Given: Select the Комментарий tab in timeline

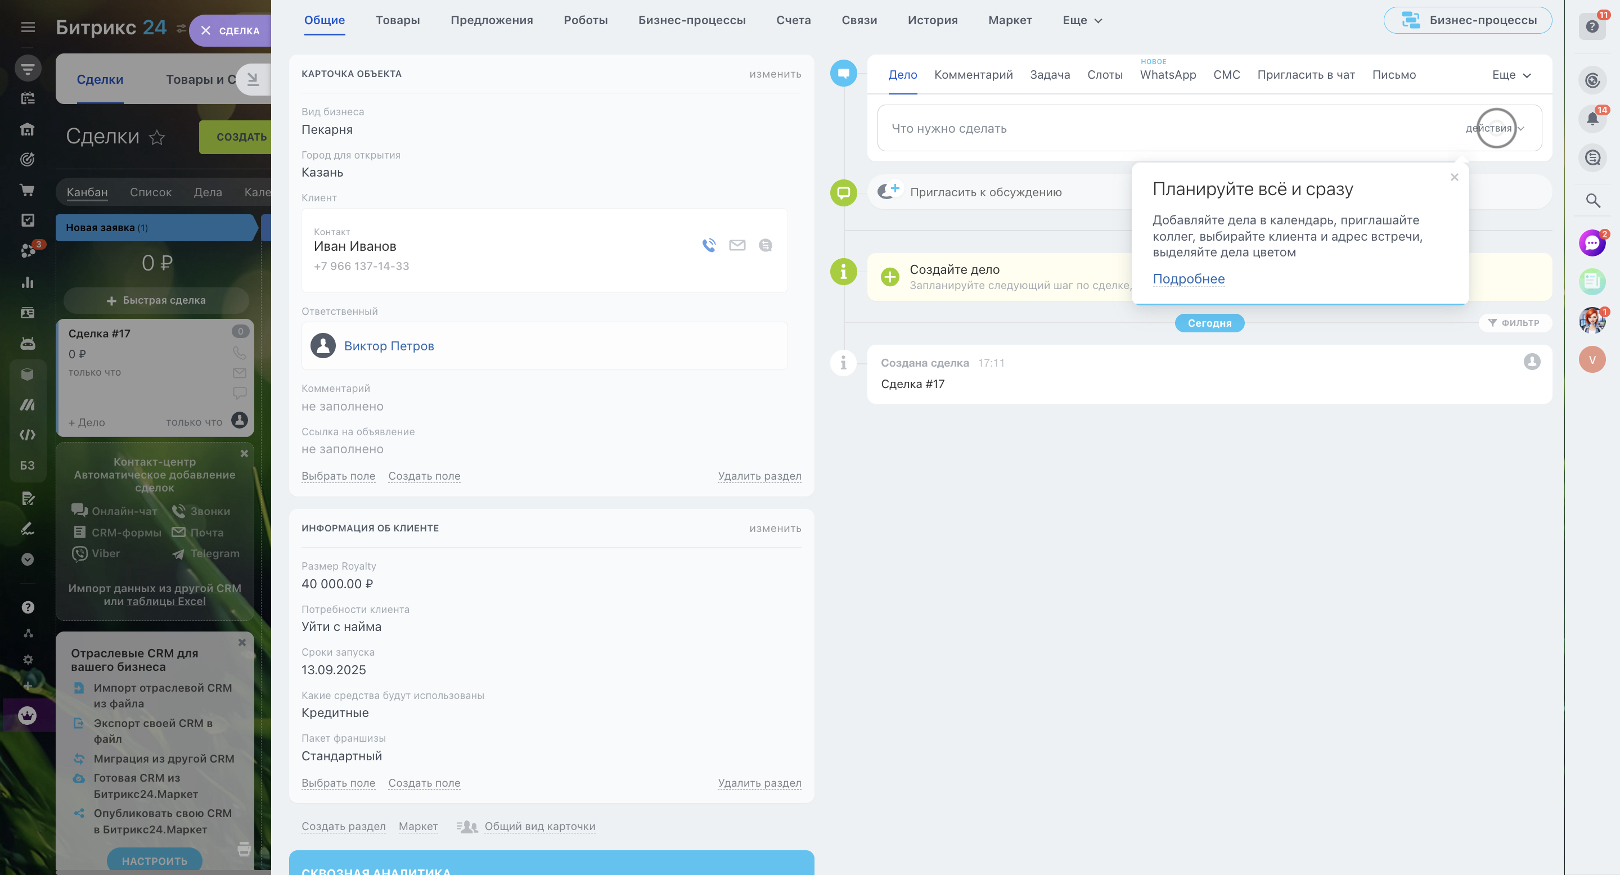Looking at the screenshot, I should click(973, 75).
